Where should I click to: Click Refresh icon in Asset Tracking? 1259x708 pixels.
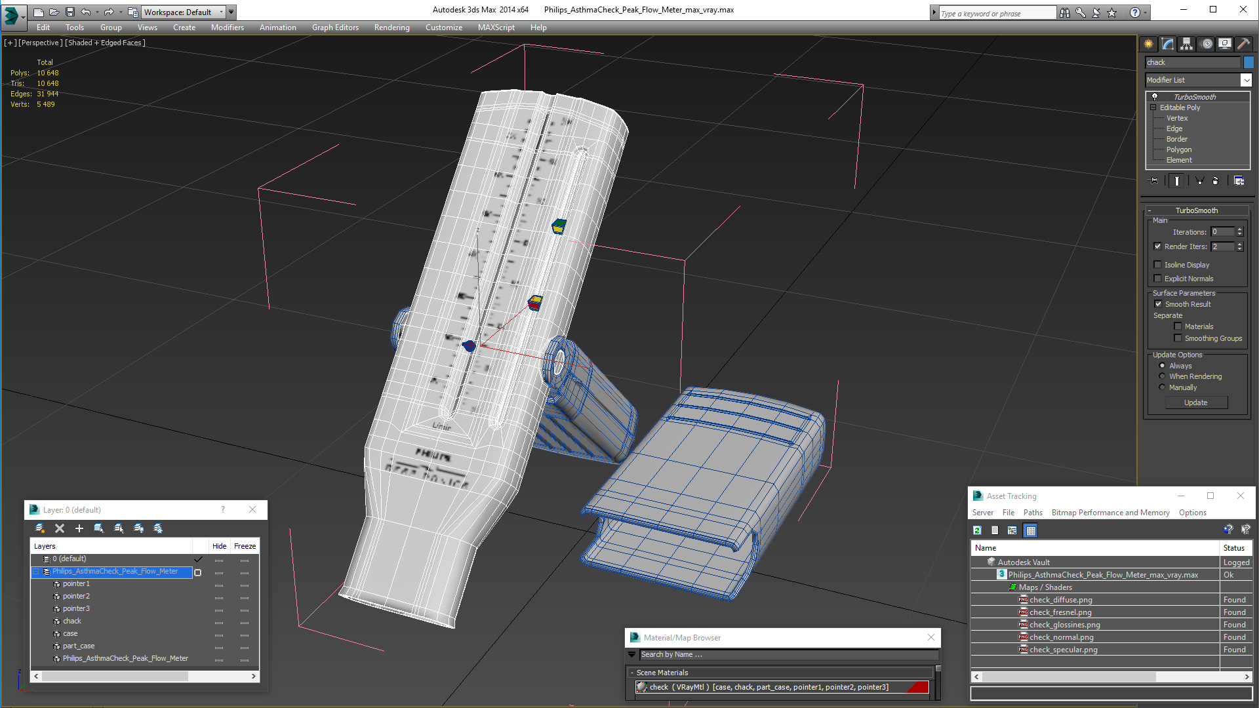point(977,530)
